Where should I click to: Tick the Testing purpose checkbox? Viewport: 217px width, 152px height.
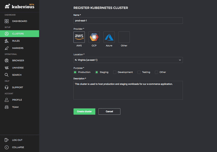click(x=139, y=72)
